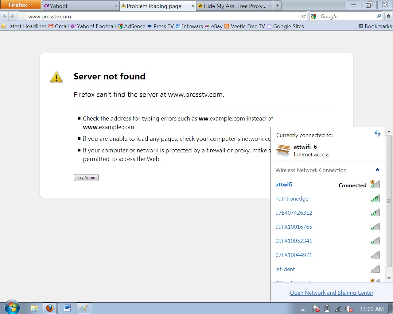Open Network and Sharing Center
The image size is (393, 314).
click(x=332, y=293)
